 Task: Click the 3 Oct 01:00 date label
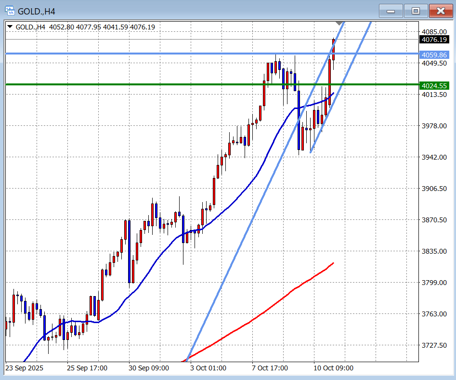[x=208, y=368]
